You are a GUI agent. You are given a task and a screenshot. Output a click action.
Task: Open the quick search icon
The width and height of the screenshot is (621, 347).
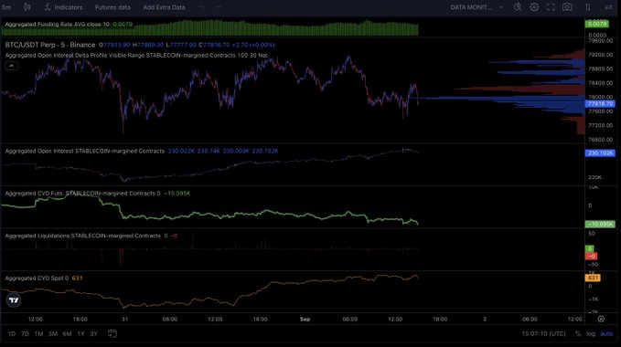click(518, 7)
